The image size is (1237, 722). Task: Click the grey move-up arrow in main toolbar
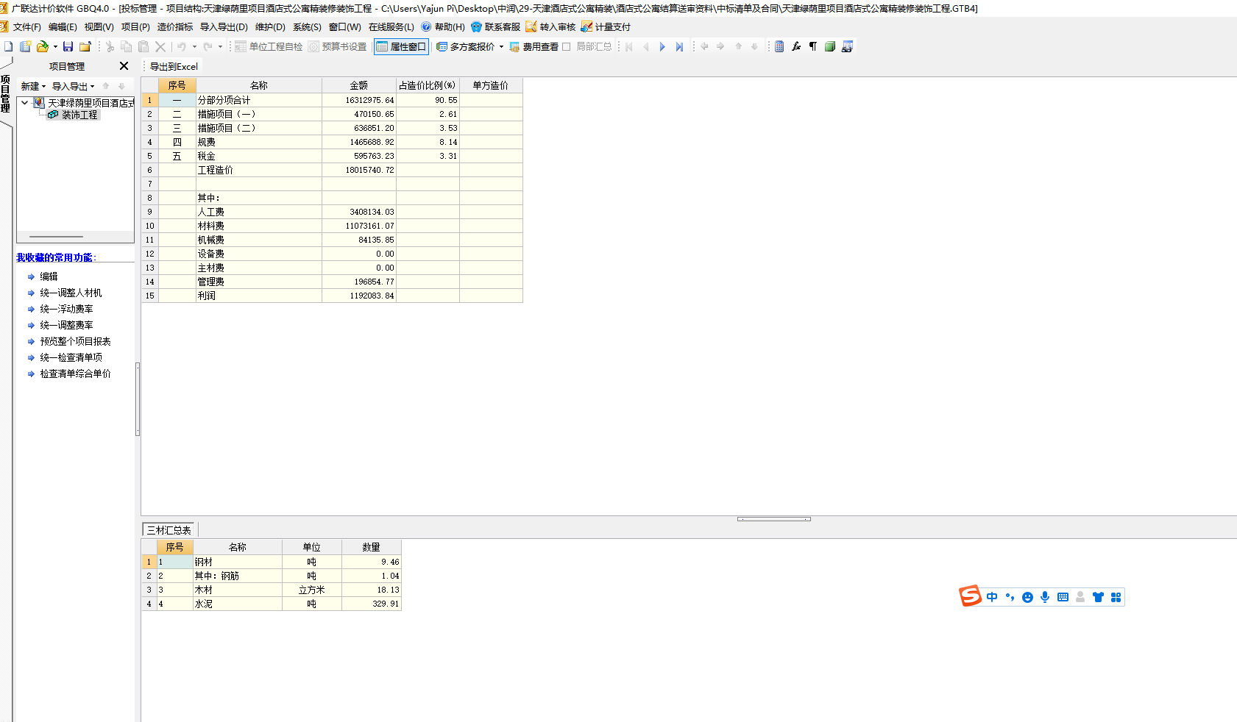(x=738, y=46)
